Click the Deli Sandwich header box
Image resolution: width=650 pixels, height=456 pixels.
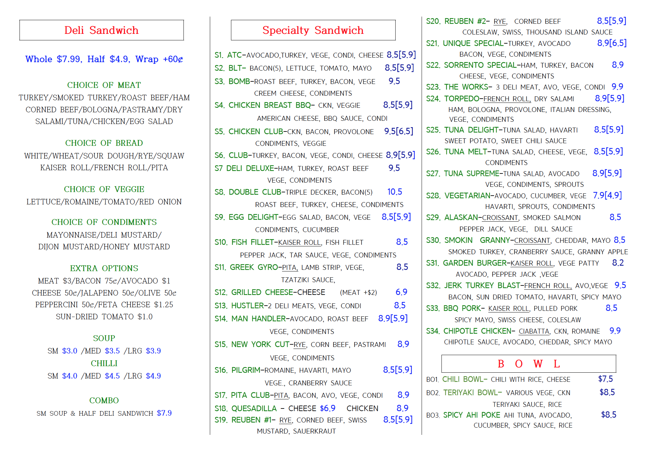102,30
